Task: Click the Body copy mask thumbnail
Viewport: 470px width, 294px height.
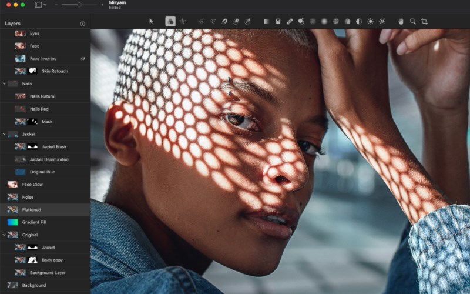Action: click(x=32, y=260)
